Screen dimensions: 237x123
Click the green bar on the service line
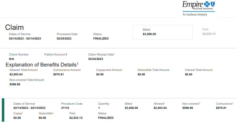point(3,110)
